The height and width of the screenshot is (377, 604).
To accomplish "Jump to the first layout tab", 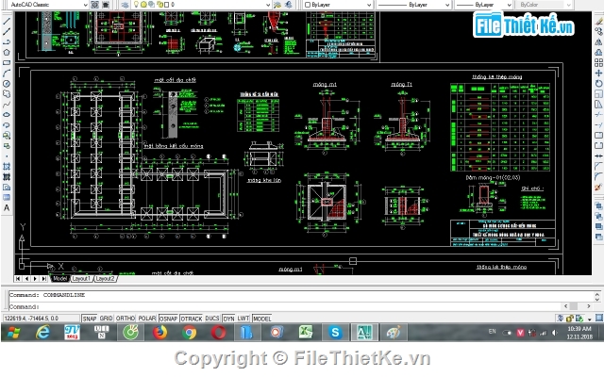I will 18,279.
